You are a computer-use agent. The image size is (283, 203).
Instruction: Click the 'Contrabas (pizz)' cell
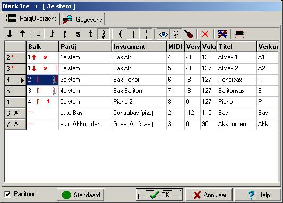click(139, 113)
